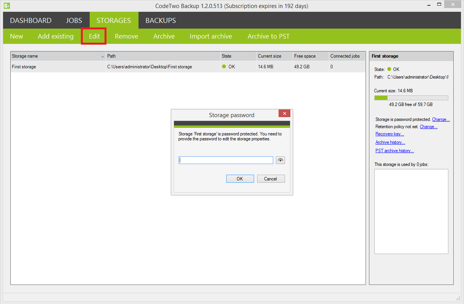The width and height of the screenshot is (464, 304).
Task: Cancel the Storage password dialog
Action: 271,179
